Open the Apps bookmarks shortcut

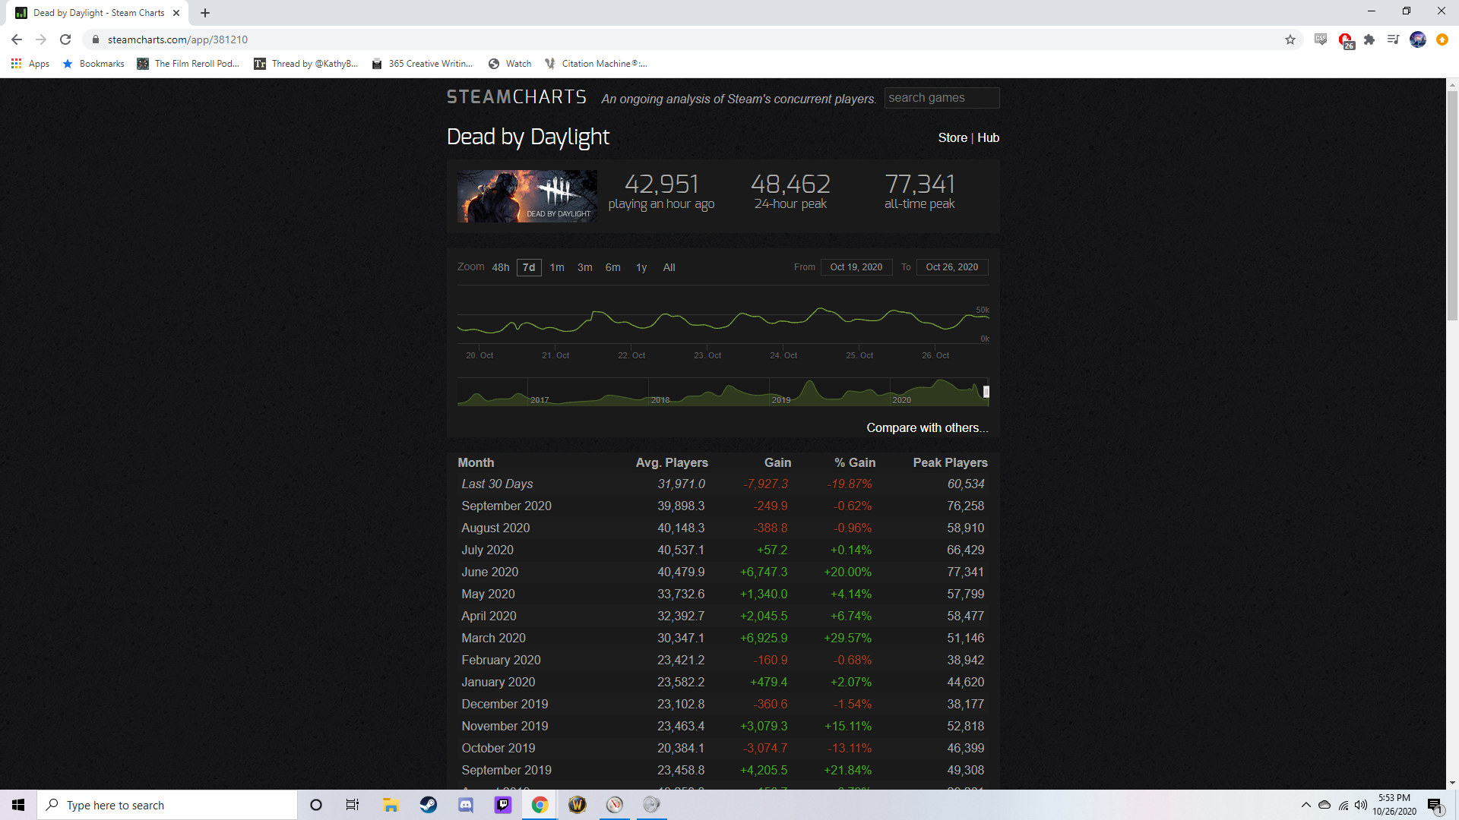[x=30, y=64]
